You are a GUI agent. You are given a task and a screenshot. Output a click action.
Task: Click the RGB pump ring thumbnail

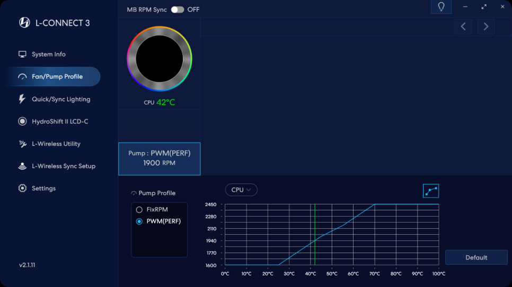tap(159, 59)
